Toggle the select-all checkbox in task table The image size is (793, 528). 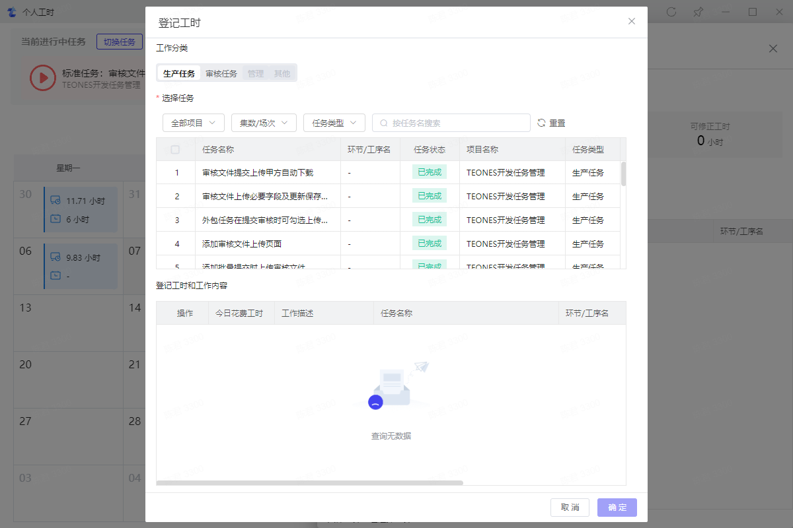175,150
